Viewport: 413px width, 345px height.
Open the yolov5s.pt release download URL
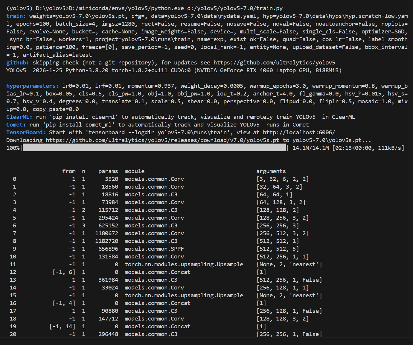[162, 140]
